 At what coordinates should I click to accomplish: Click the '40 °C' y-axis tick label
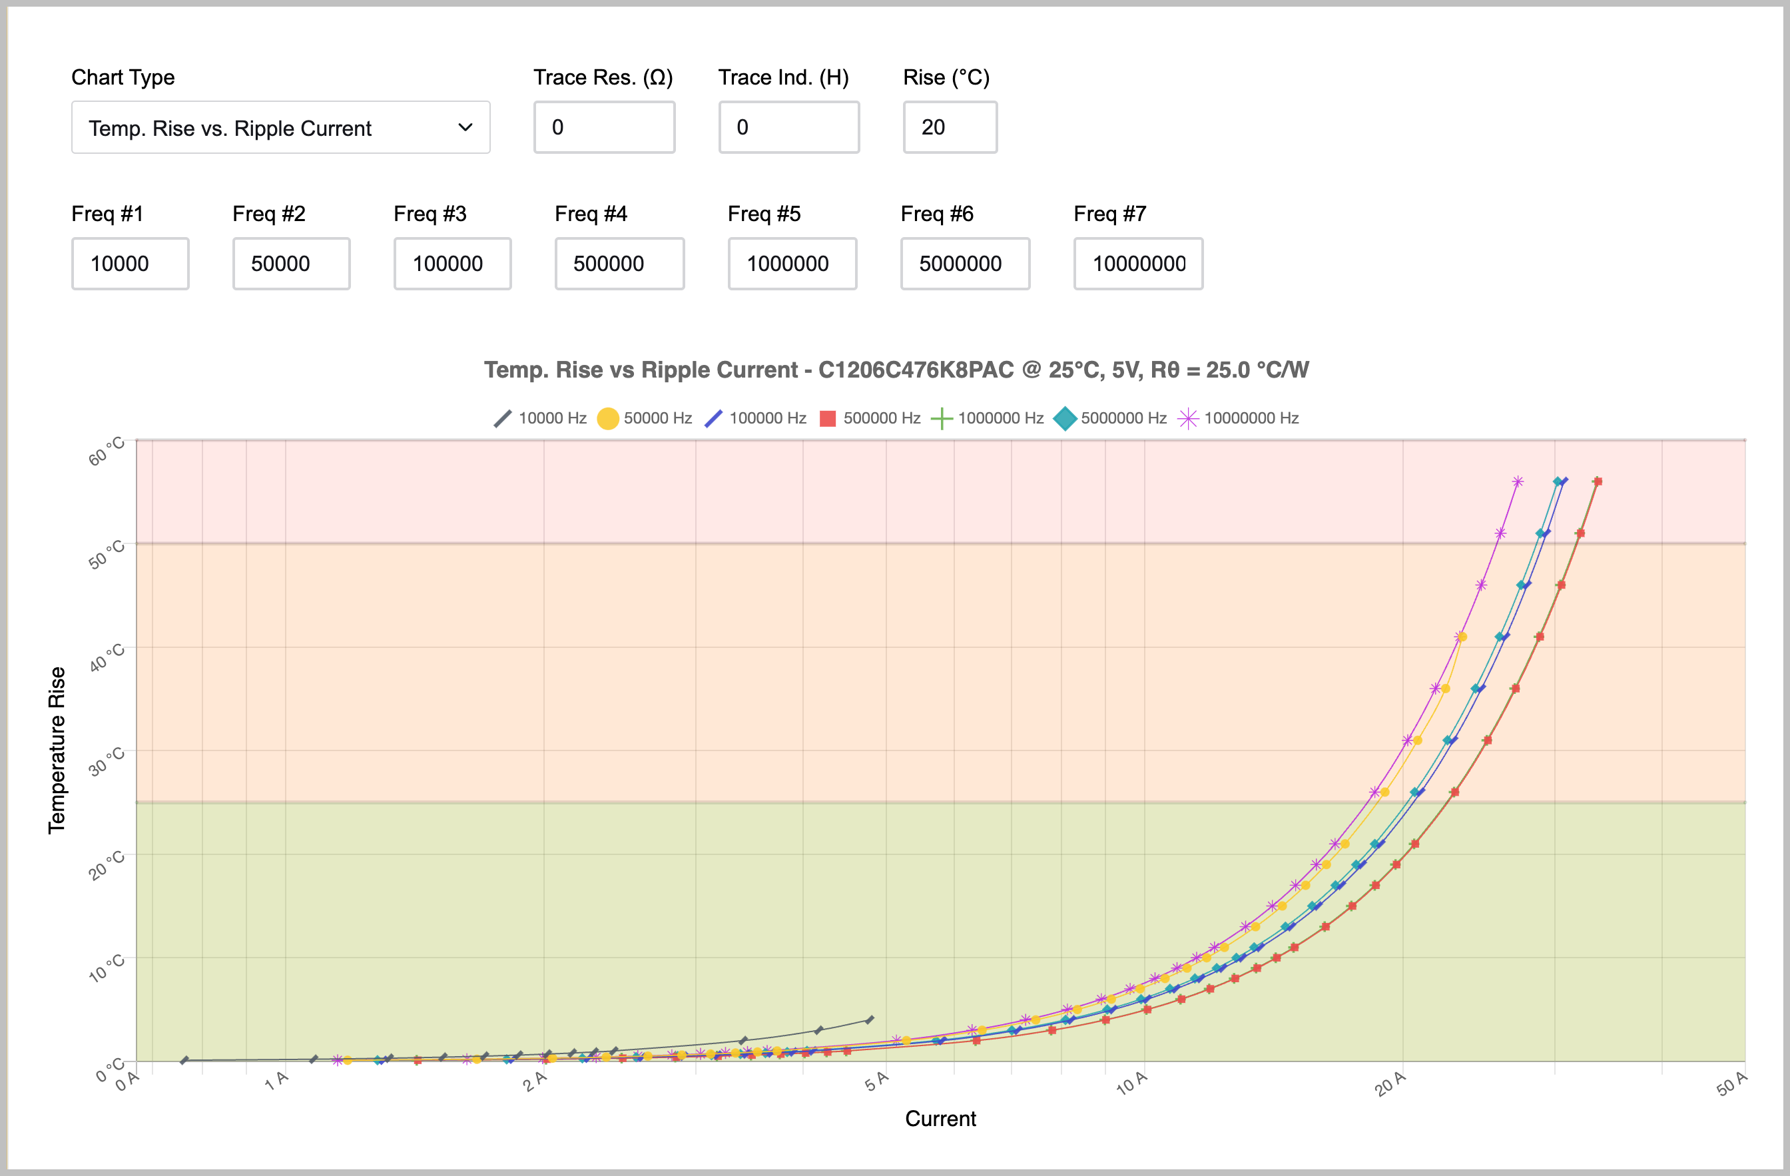[x=106, y=658]
